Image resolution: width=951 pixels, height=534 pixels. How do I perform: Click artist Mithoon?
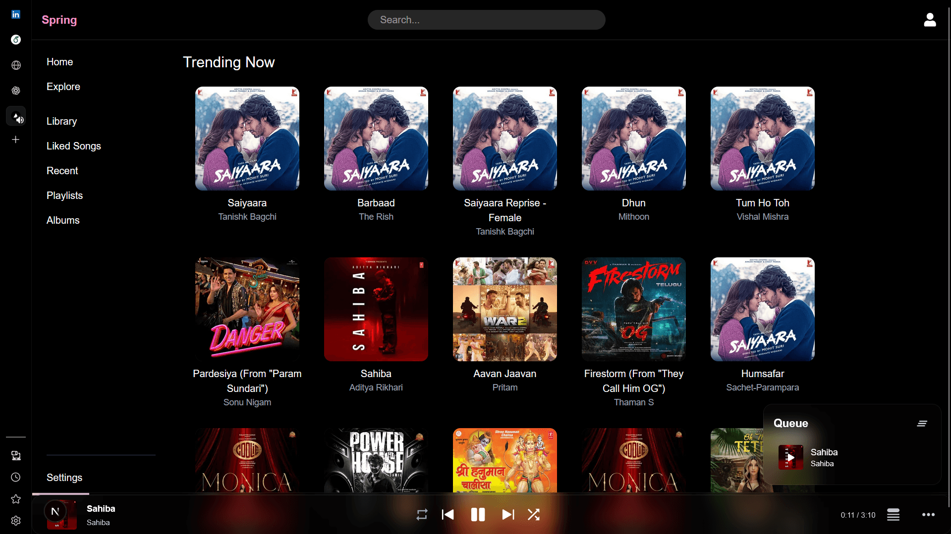(634, 217)
